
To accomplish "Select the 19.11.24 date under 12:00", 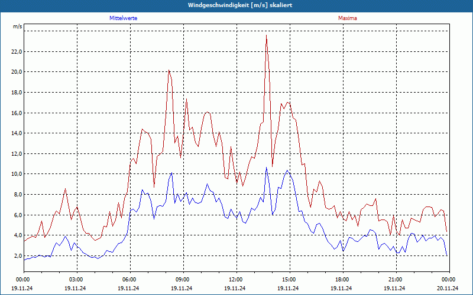I will pos(235,288).
